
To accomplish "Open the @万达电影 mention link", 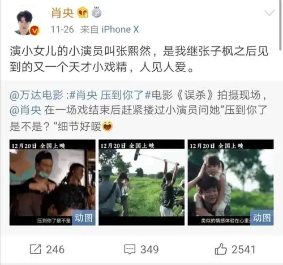I will (x=36, y=95).
